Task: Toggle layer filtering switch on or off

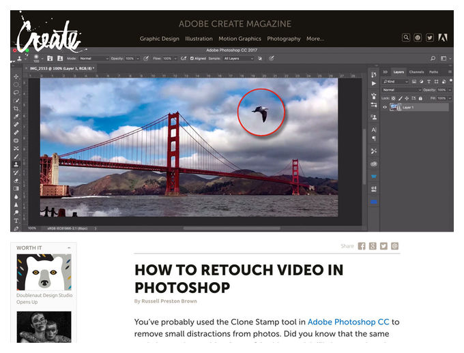Action: click(x=450, y=80)
